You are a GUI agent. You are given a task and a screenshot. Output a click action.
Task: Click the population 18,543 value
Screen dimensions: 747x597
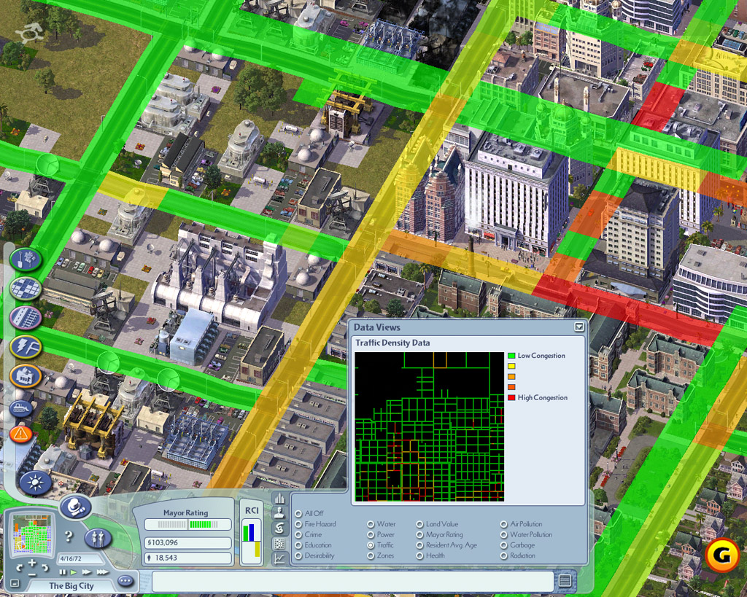click(187, 558)
